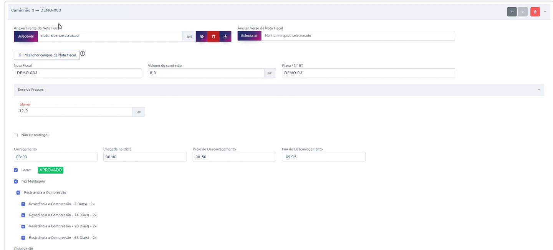553x250 pixels.
Task: Check the Não Descarregou checkbox
Action: pos(16,135)
